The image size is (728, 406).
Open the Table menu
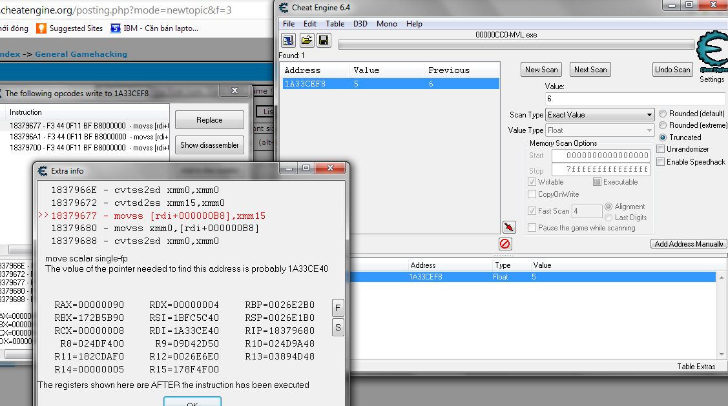click(x=335, y=24)
